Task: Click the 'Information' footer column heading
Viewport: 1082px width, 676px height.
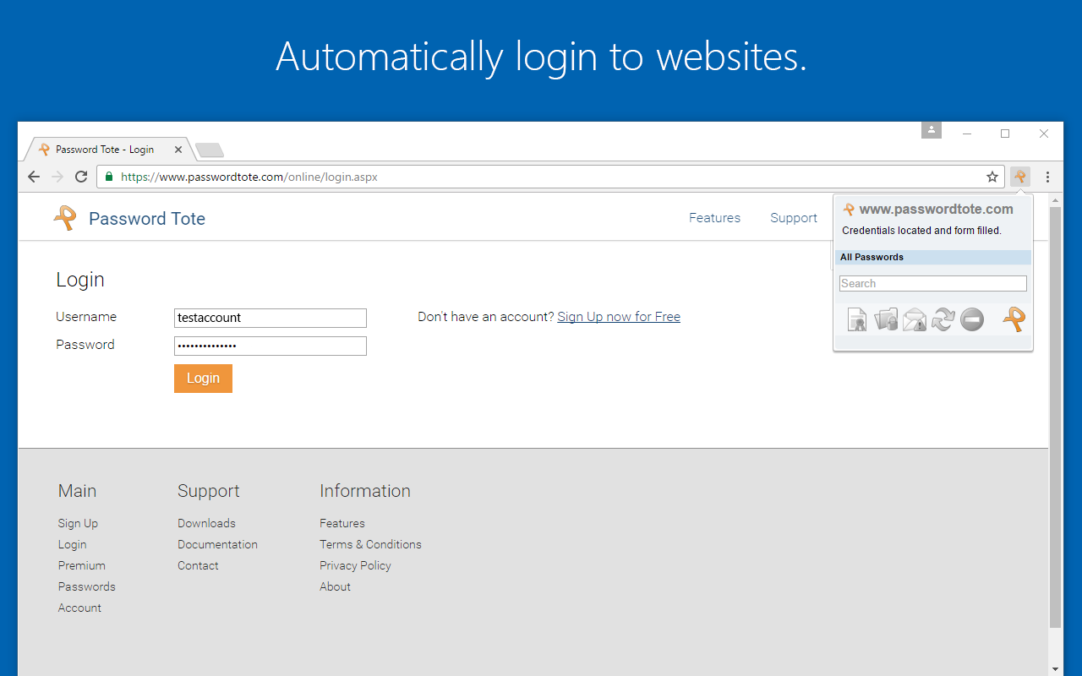Action: (364, 491)
